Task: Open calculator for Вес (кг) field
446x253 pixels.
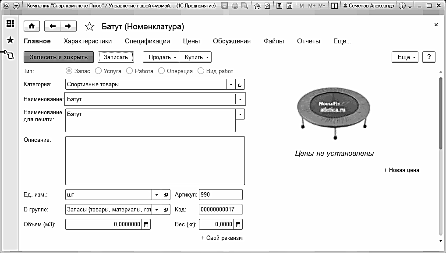Action: [238, 225]
